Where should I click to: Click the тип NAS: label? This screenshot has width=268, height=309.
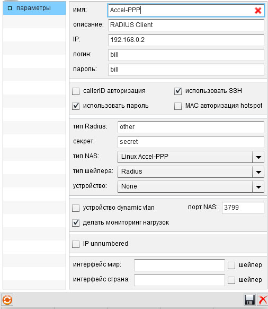tap(86, 156)
